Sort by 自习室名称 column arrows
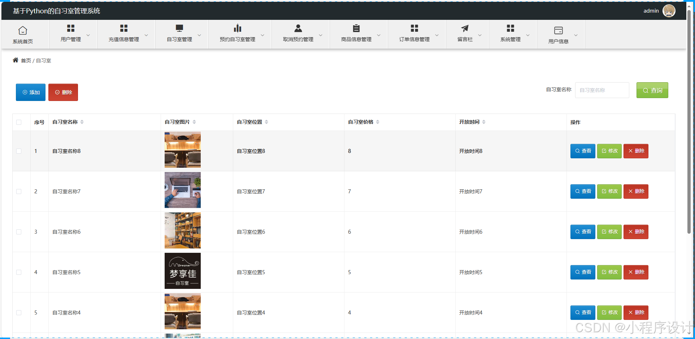695x339 pixels. [82, 122]
